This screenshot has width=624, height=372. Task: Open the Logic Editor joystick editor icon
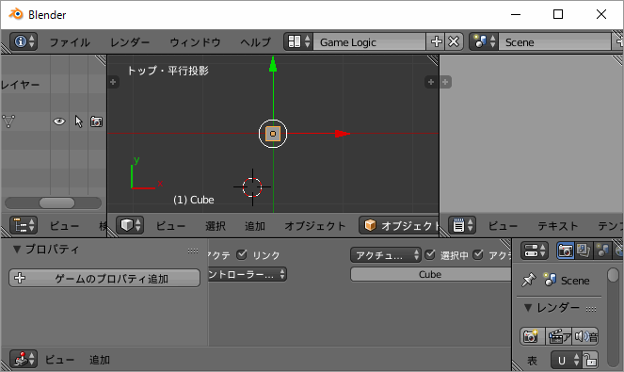24,359
